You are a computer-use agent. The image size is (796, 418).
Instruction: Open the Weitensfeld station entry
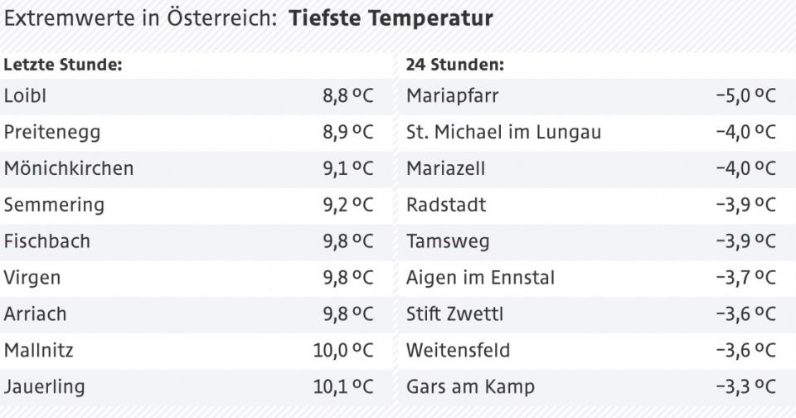click(x=458, y=350)
